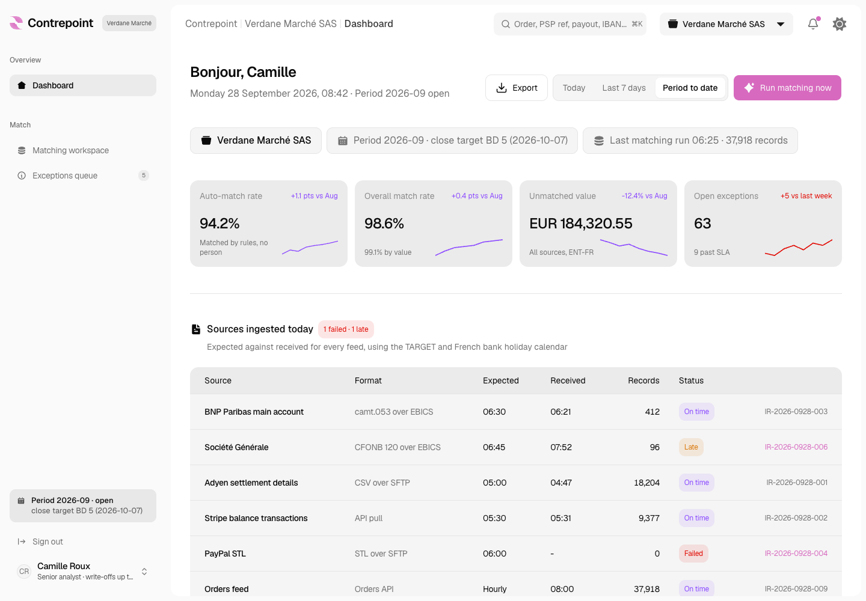Click sparkle icon on Run matching now

749,88
